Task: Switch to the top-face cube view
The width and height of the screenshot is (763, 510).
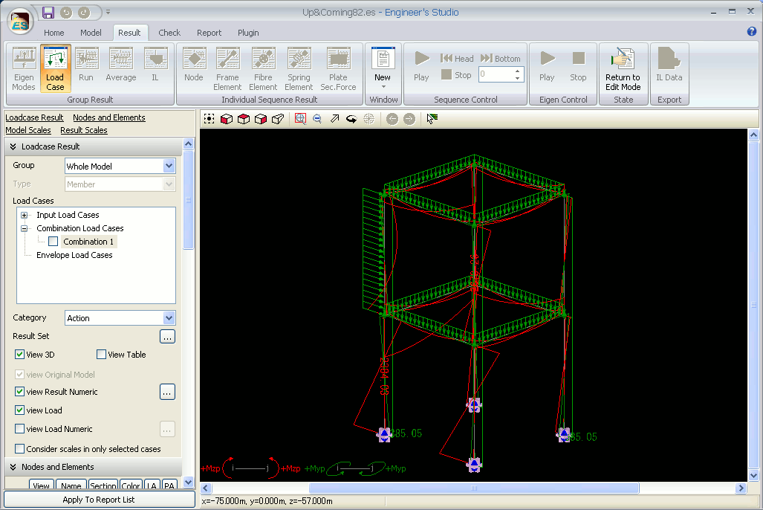Action: 243,119
